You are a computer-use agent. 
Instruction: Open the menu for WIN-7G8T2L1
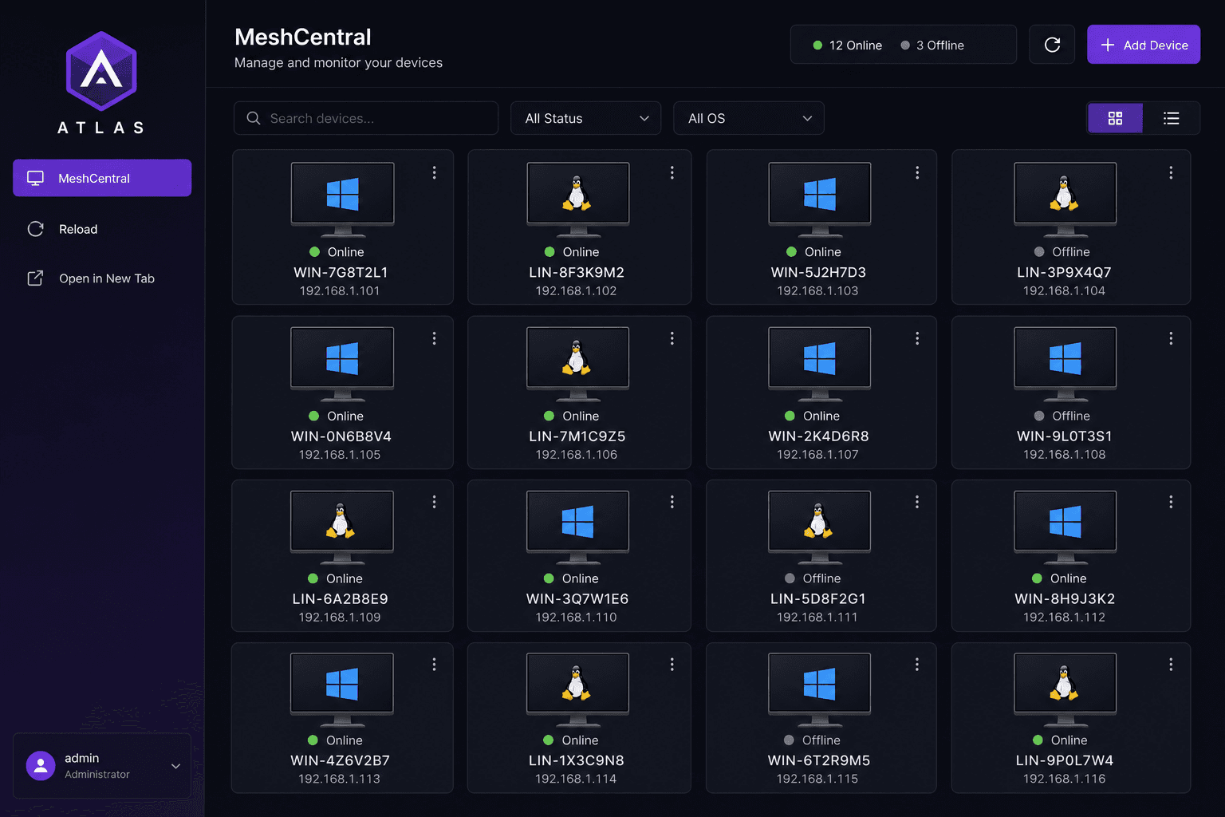click(434, 172)
